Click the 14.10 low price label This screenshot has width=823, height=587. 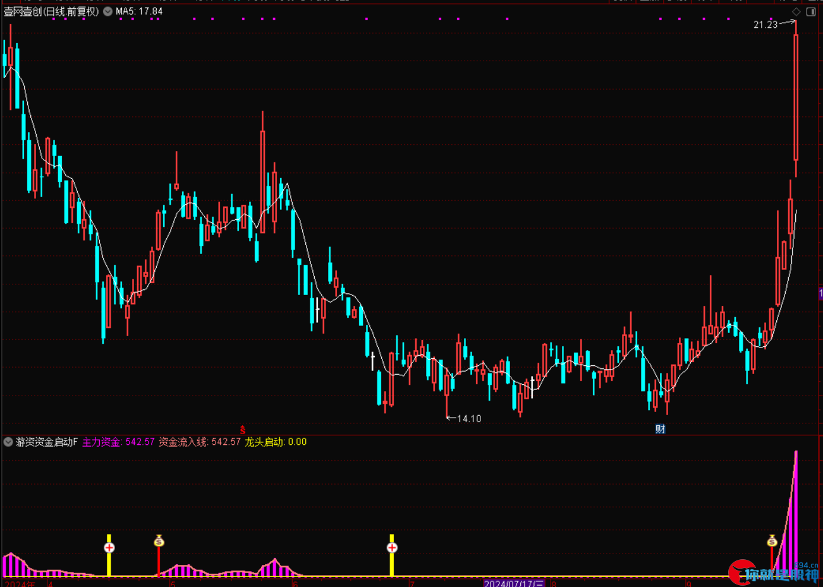(469, 418)
